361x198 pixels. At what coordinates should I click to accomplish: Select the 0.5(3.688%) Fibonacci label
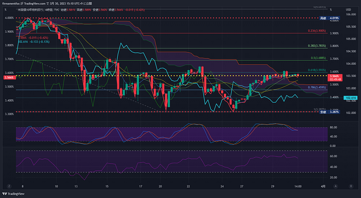click(x=319, y=58)
